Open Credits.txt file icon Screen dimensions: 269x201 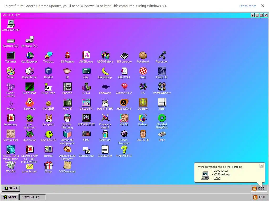[105, 152]
